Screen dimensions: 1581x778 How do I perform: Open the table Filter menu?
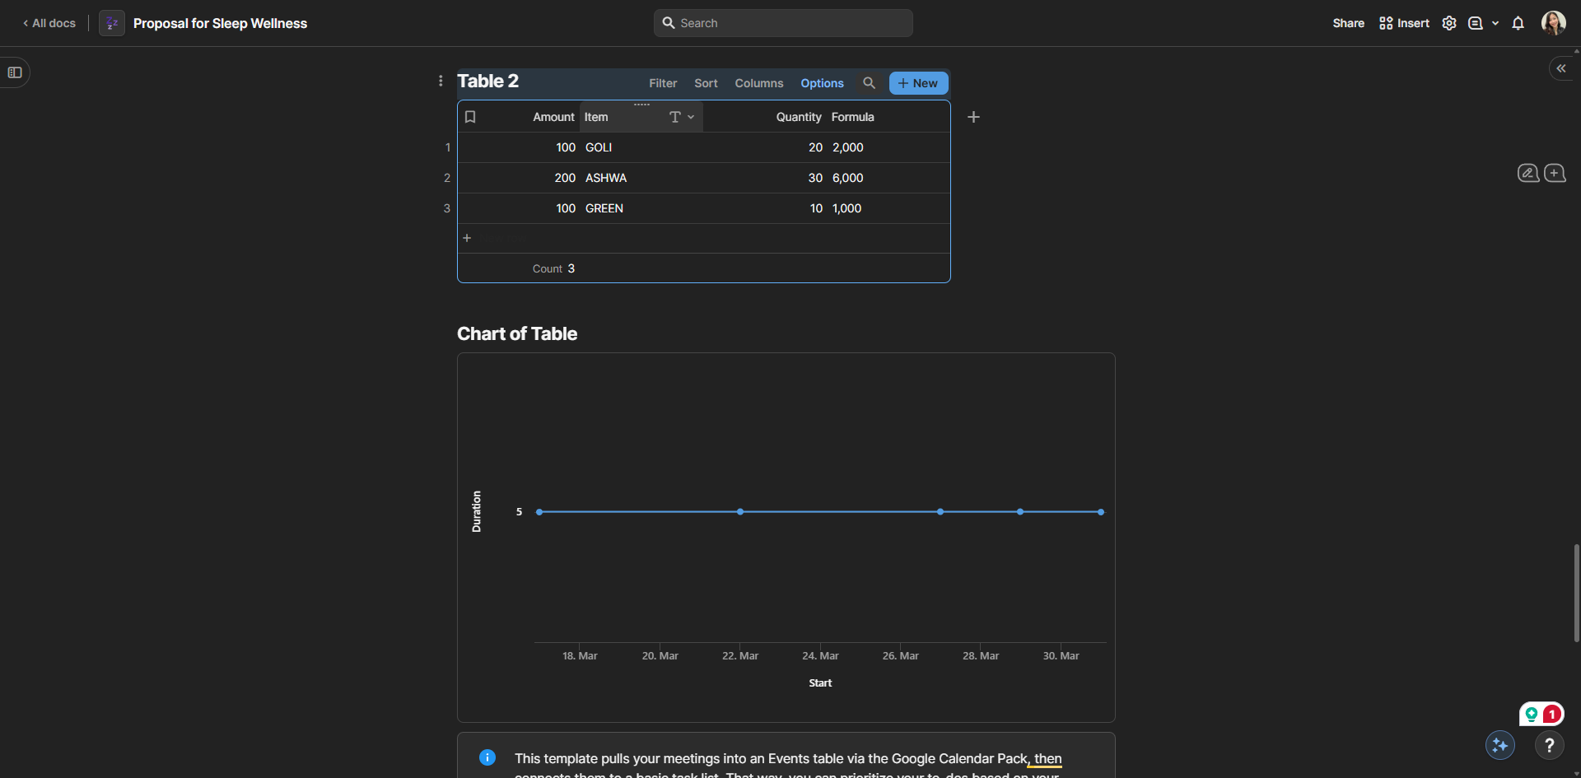click(662, 83)
